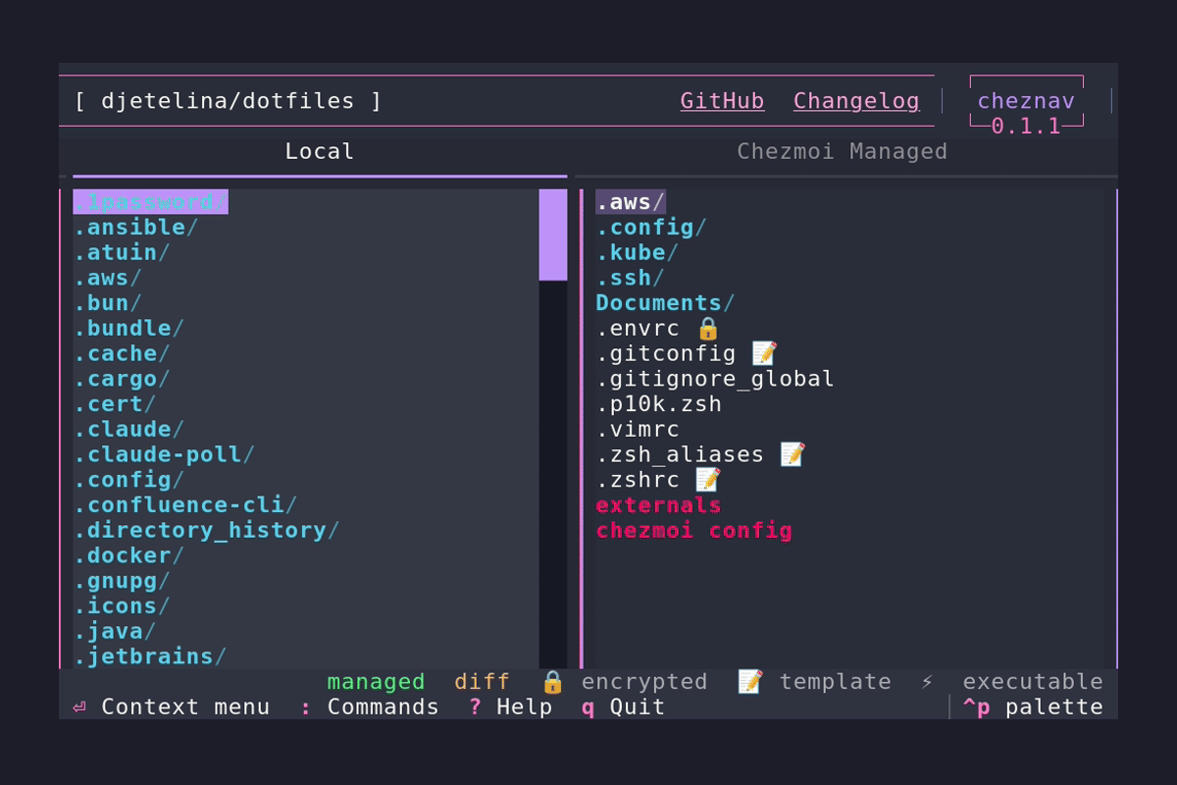Select the .claude/ folder

(129, 430)
